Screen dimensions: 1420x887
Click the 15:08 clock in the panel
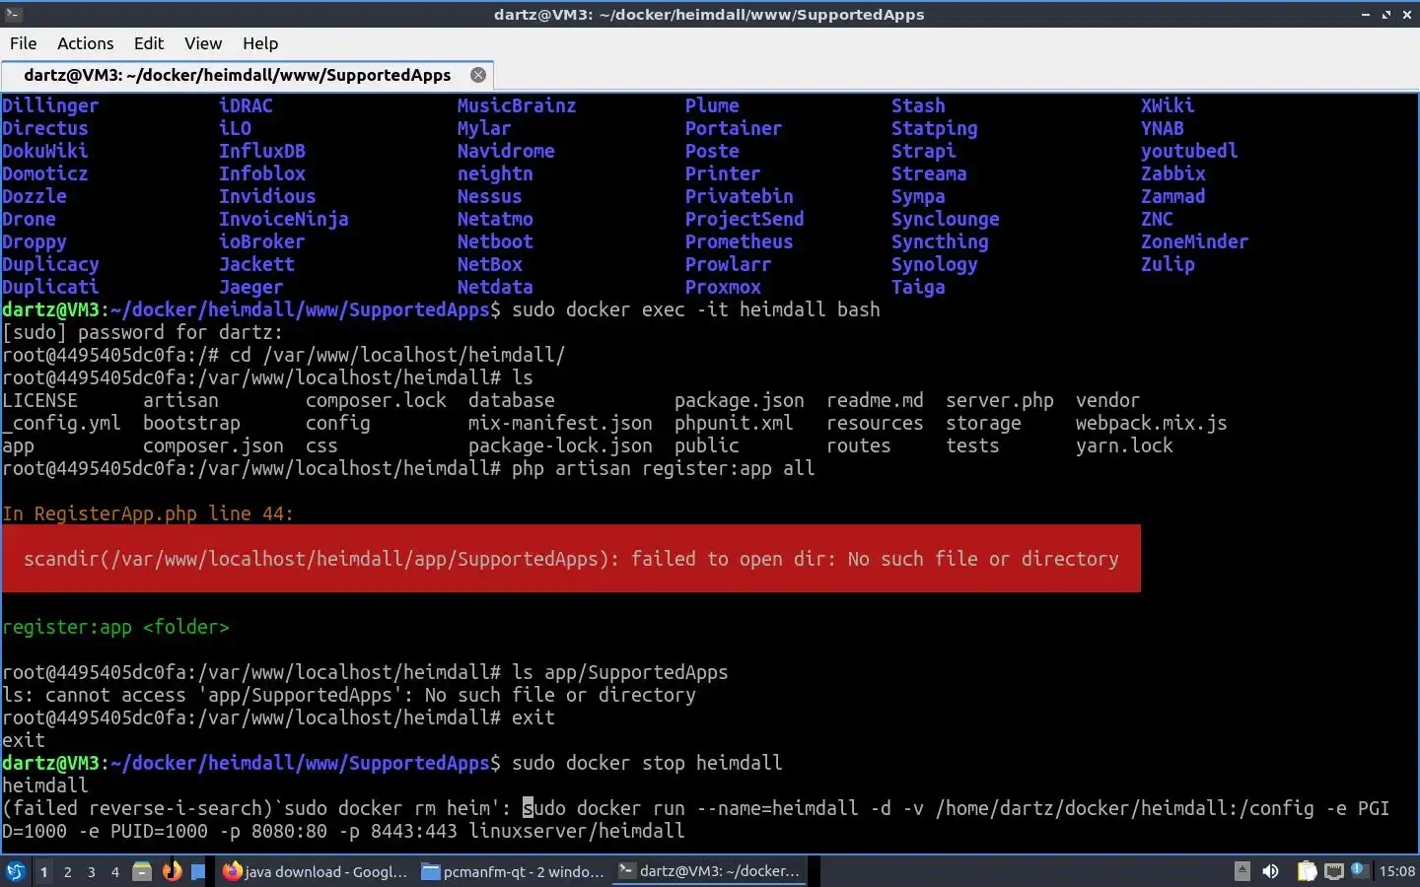pyautogui.click(x=1396, y=871)
